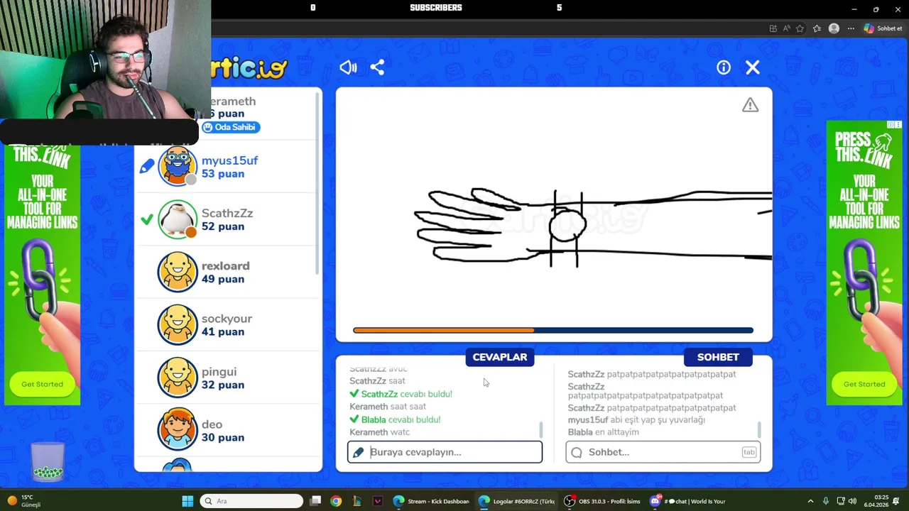The image size is (909, 511).
Task: Click the green checkmark beside ScathzZz
Action: [x=146, y=219]
